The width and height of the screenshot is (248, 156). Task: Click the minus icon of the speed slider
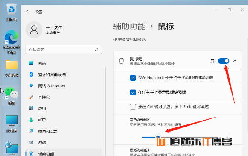(132, 137)
